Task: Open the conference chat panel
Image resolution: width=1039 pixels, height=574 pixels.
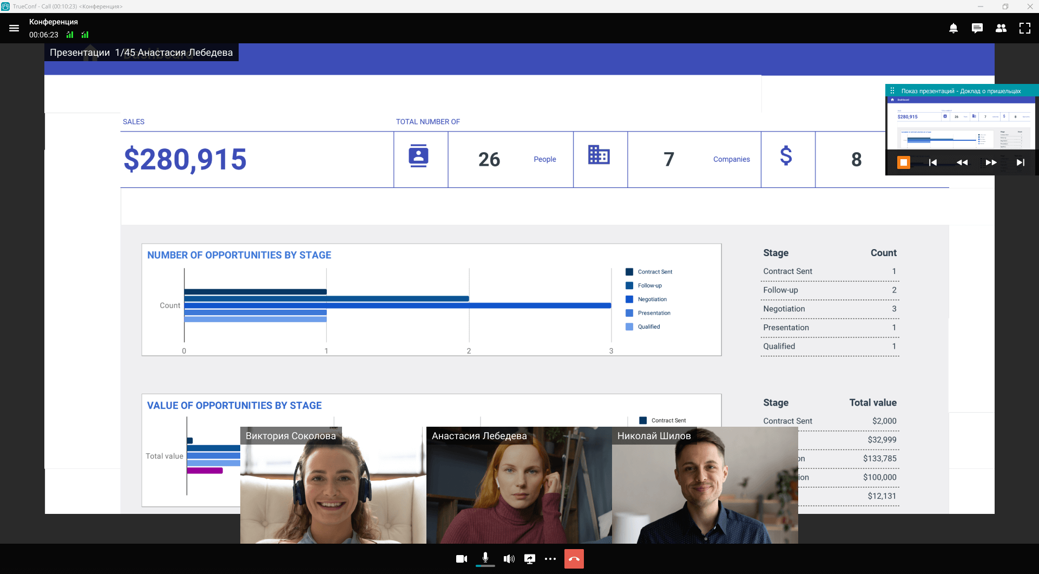Action: 977,28
